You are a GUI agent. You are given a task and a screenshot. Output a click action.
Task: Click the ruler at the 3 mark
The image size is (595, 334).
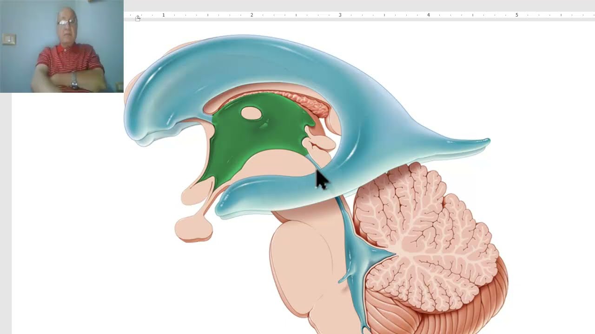[x=340, y=15]
